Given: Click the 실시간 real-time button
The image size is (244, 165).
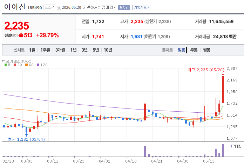Looking at the screenshot, I should point(124,7).
